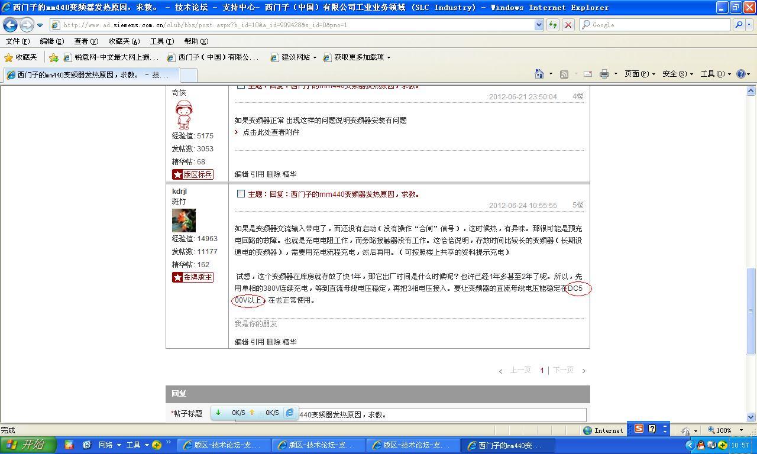Click the yellow plus tray icon

coord(723,445)
